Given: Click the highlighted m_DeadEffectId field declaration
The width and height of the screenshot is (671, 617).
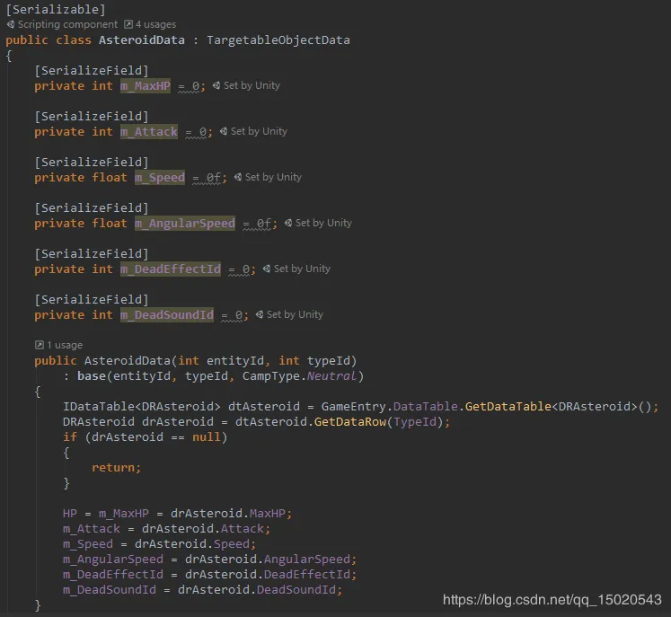Looking at the screenshot, I should point(171,269).
